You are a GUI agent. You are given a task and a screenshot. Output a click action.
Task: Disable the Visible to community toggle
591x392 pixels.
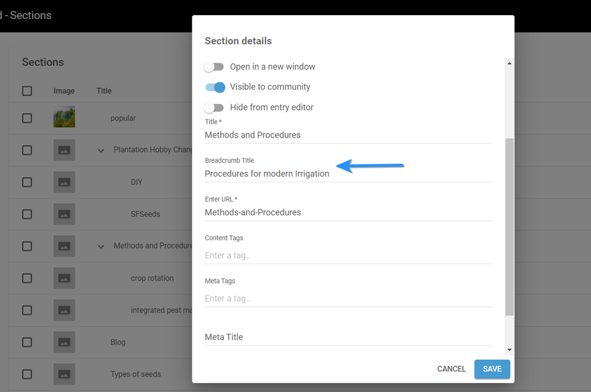tap(215, 87)
